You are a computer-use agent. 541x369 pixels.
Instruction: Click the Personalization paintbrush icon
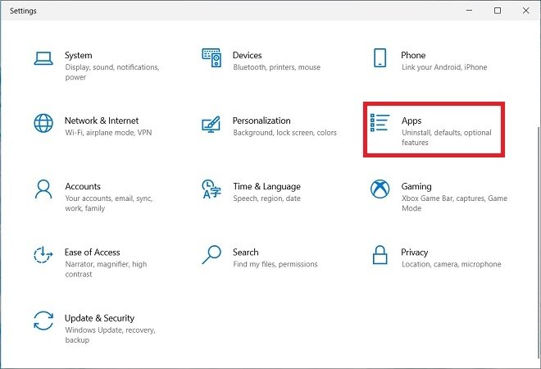click(x=211, y=125)
